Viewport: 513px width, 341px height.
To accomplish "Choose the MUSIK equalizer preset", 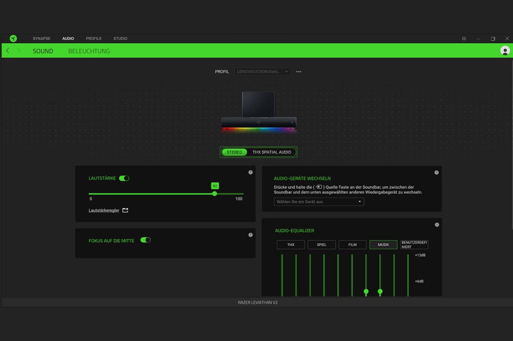I will tap(383, 244).
